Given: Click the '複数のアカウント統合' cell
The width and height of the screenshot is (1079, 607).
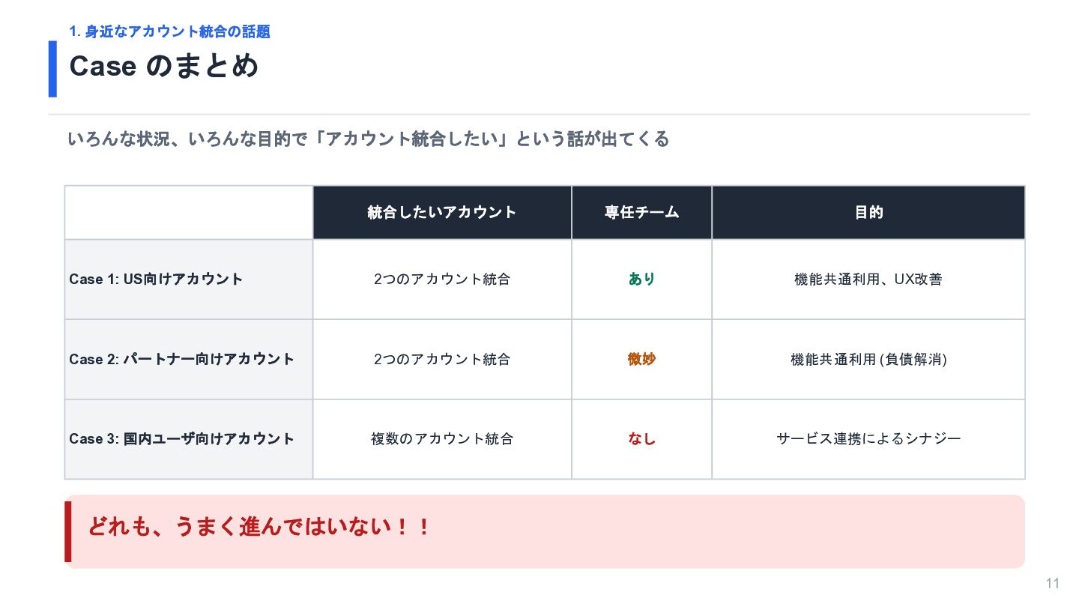Looking at the screenshot, I should (x=442, y=439).
